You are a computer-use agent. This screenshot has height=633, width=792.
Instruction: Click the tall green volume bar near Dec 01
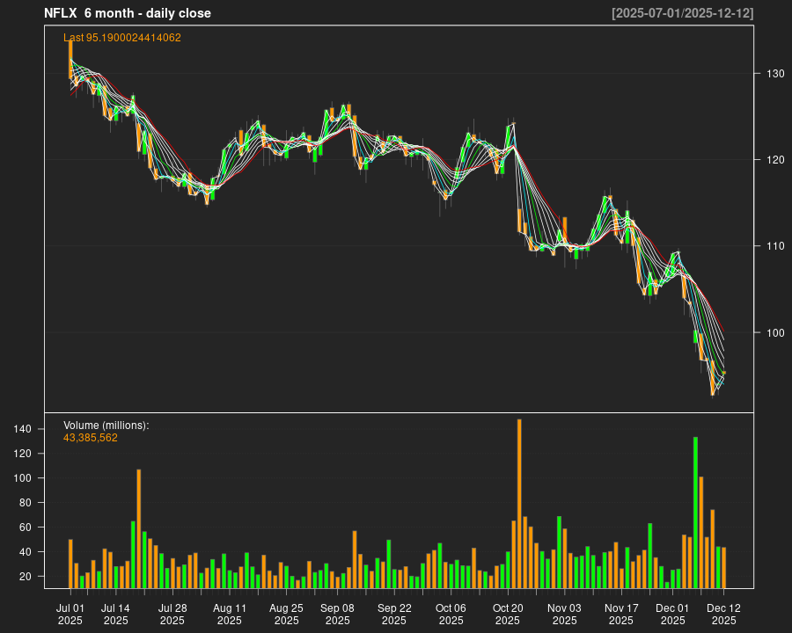tap(694, 510)
